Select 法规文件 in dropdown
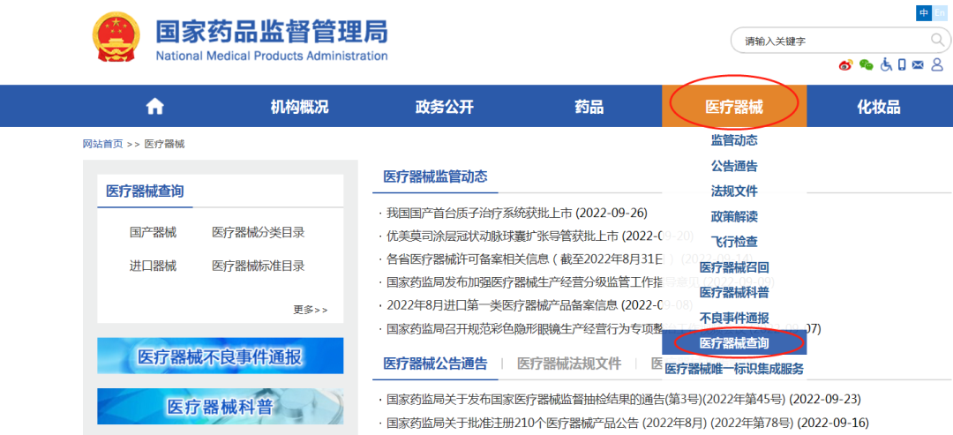 point(734,191)
